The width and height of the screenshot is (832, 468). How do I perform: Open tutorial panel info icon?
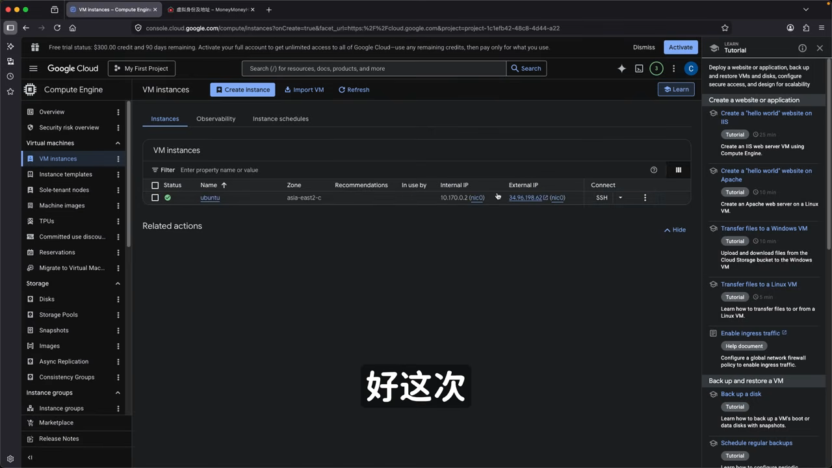802,48
